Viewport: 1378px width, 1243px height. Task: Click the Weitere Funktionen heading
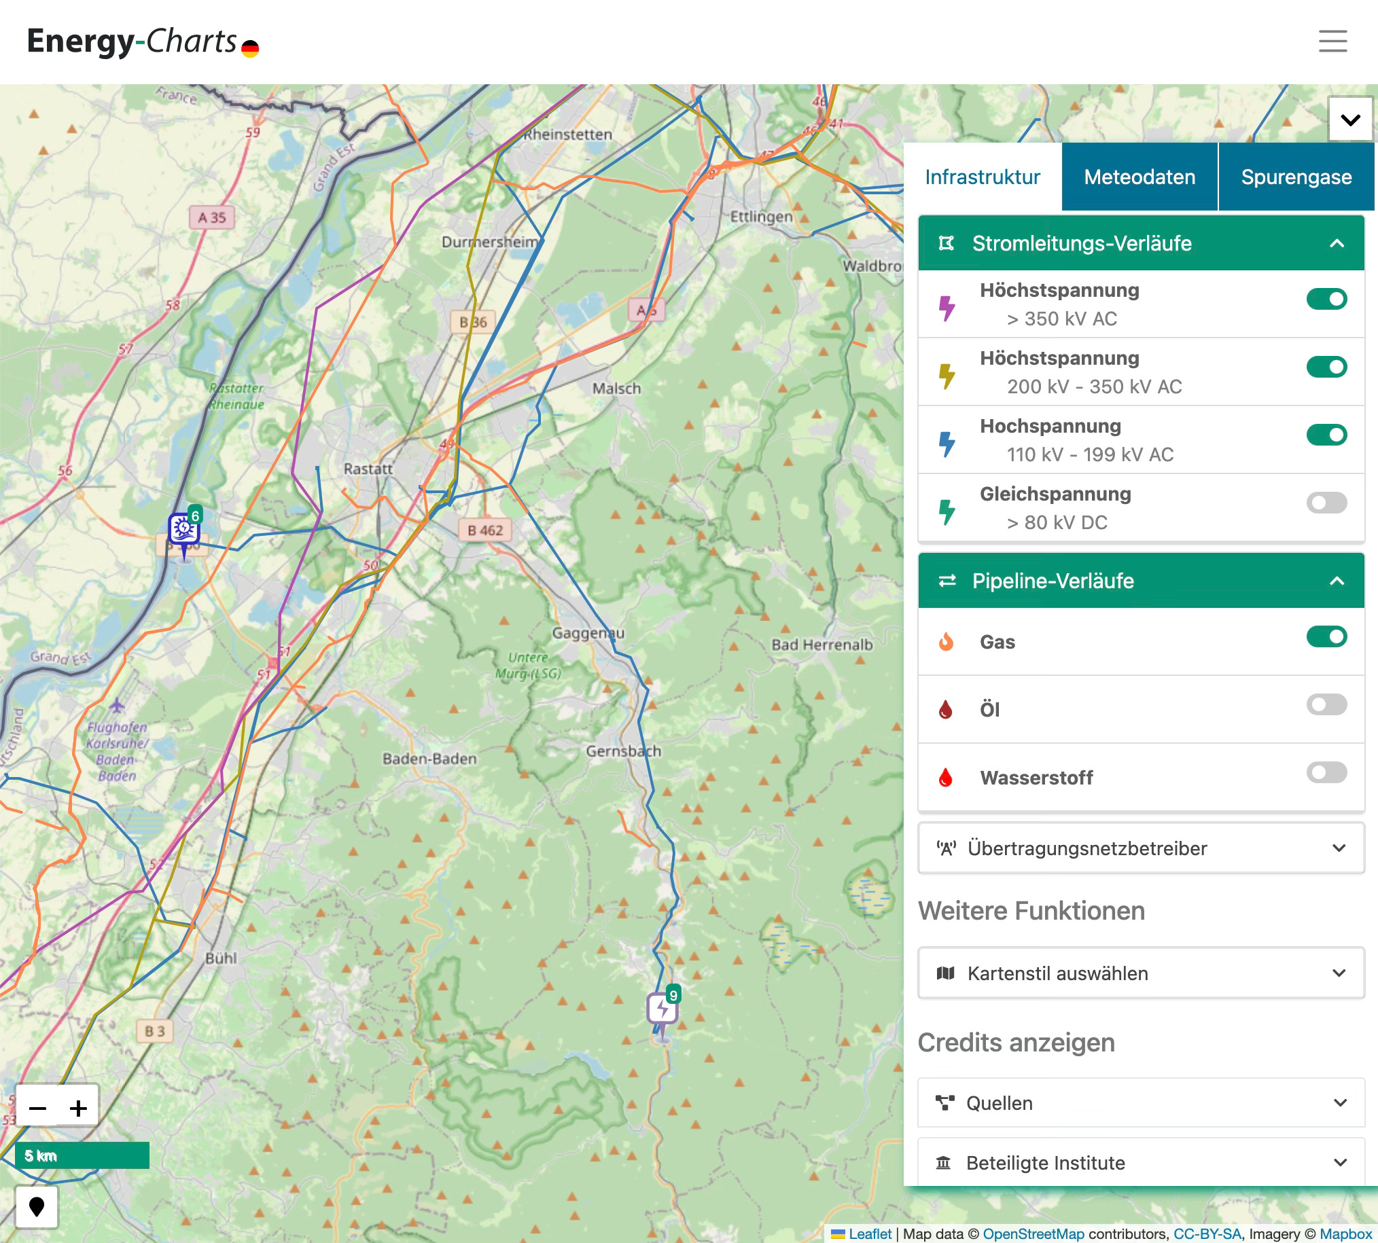coord(1031,911)
